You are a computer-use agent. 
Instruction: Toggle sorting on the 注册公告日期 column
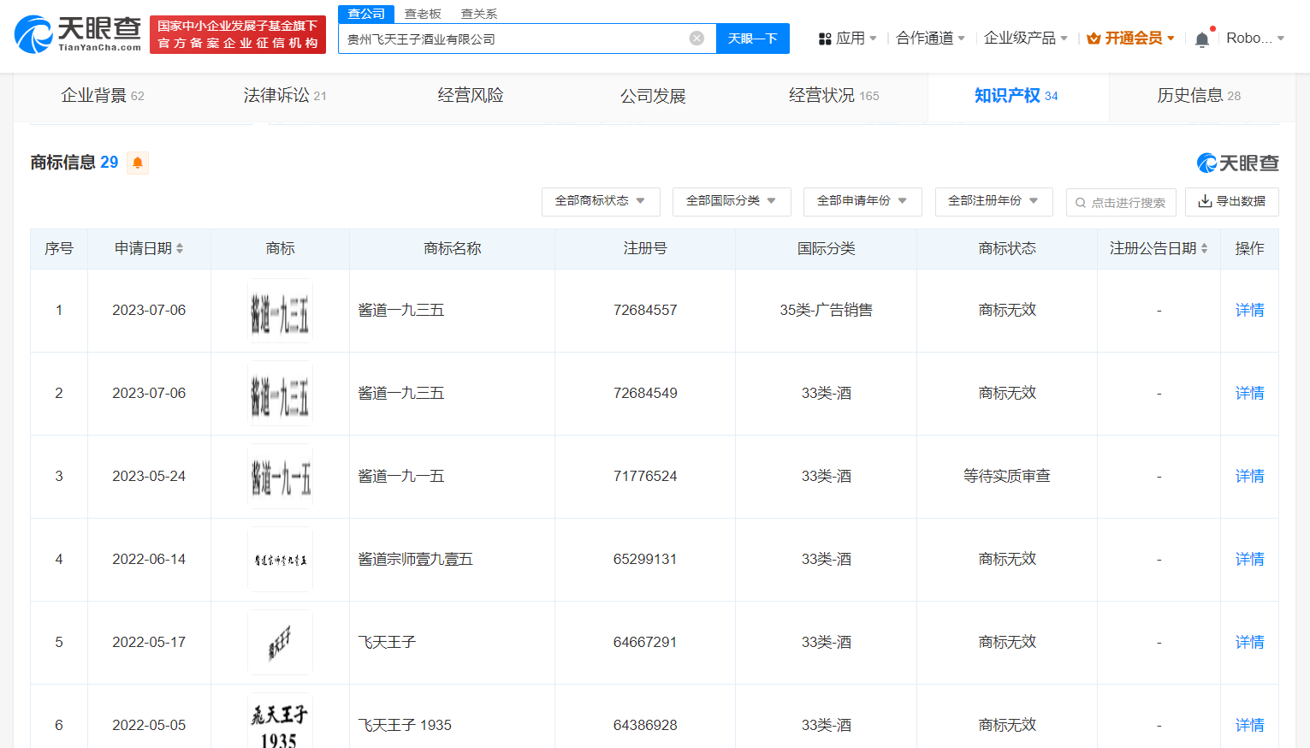pos(1206,248)
